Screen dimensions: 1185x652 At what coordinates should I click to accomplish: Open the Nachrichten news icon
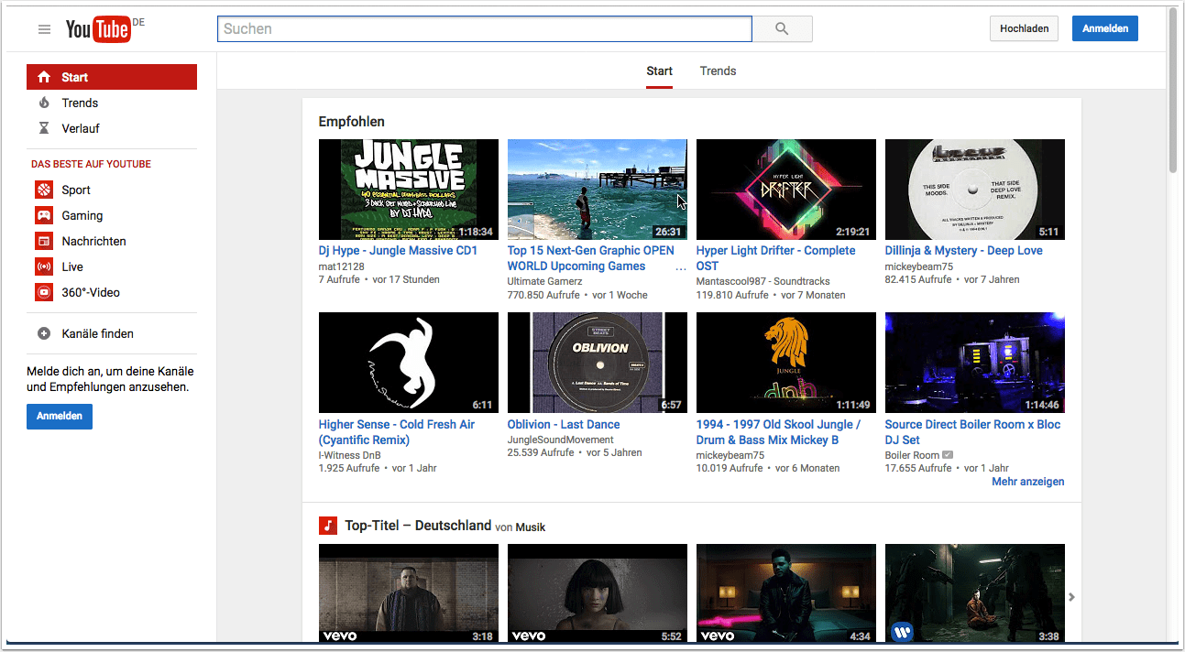click(44, 241)
